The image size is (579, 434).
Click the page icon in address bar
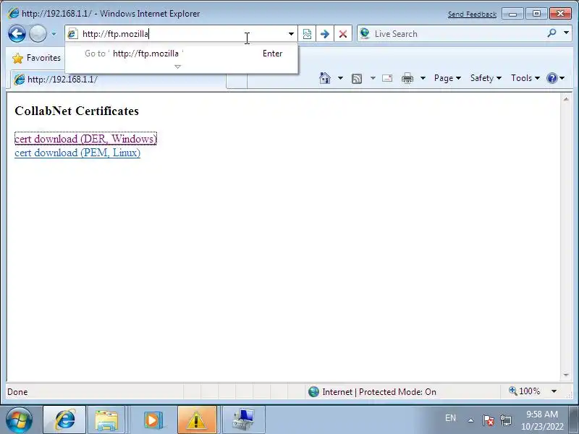pyautogui.click(x=72, y=34)
